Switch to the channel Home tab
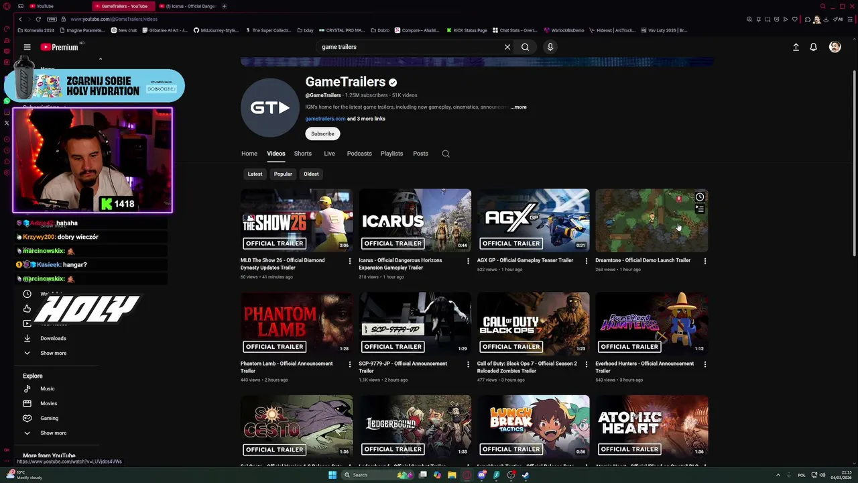Screen dimensions: 858x483 click(249, 154)
